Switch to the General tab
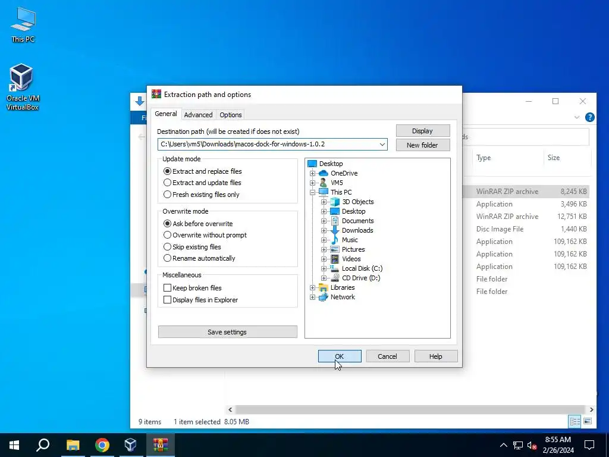The width and height of the screenshot is (609, 457). [x=166, y=114]
